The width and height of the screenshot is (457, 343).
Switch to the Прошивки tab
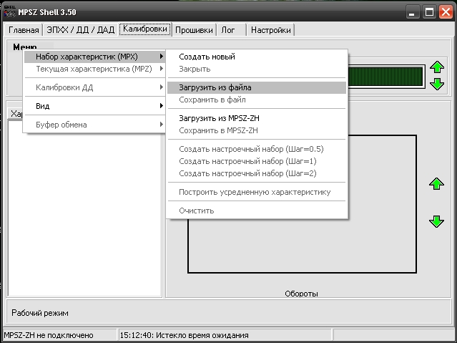click(x=194, y=30)
